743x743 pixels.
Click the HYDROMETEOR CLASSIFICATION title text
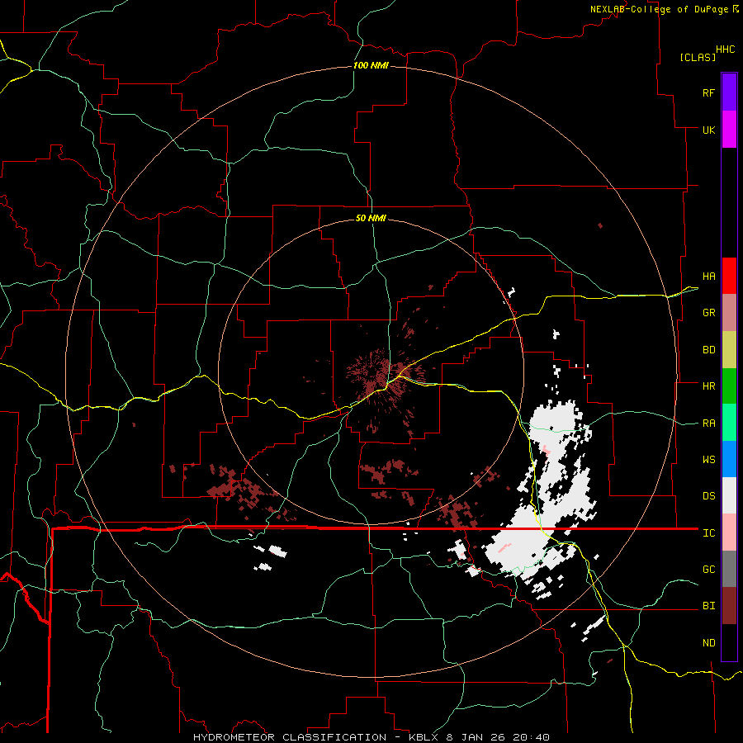[290, 737]
